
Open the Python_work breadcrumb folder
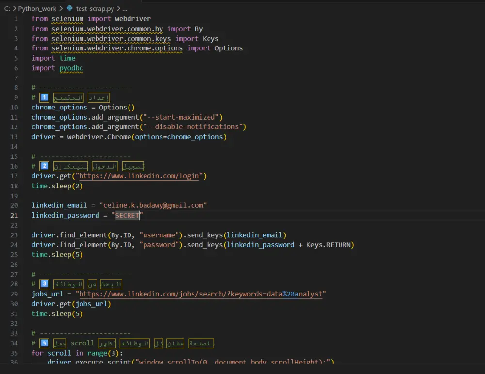tap(37, 9)
